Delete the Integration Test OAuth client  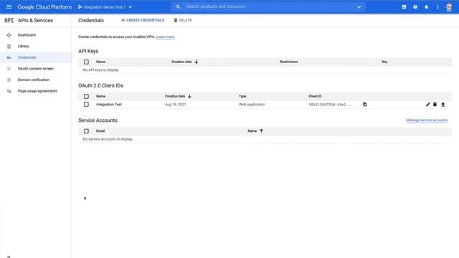(x=435, y=105)
